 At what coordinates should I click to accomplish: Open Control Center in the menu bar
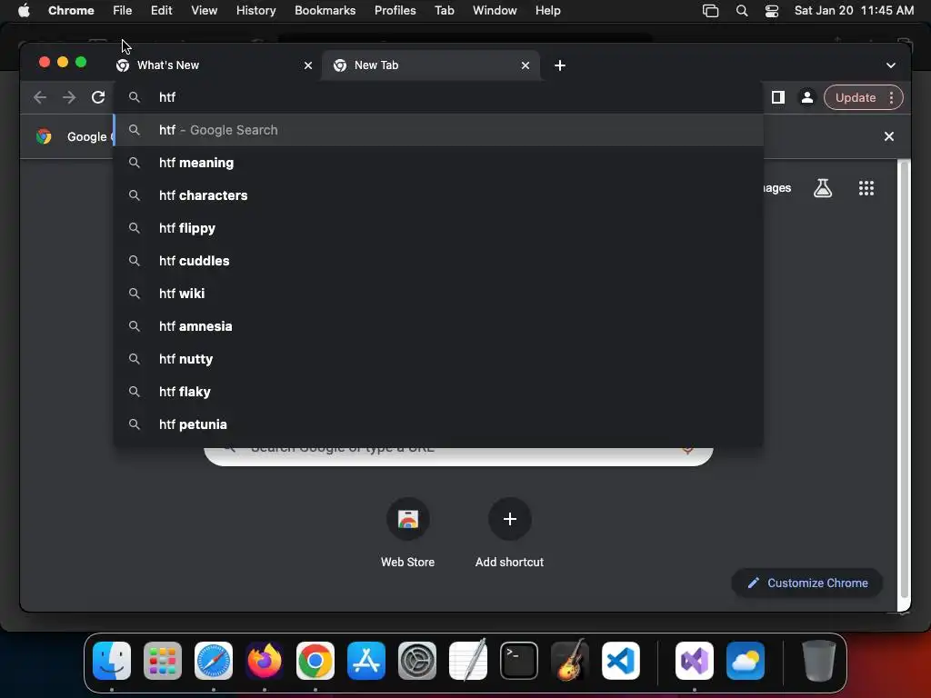771,11
